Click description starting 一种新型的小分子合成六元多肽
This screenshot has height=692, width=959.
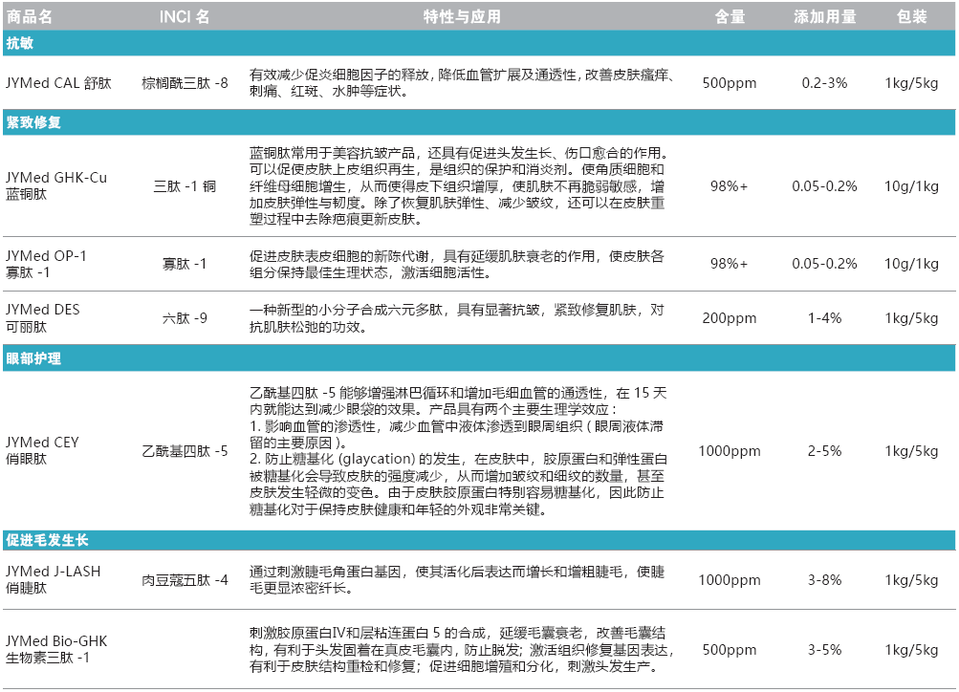click(457, 318)
